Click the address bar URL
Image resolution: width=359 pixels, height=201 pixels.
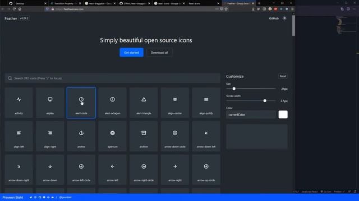coord(70,9)
